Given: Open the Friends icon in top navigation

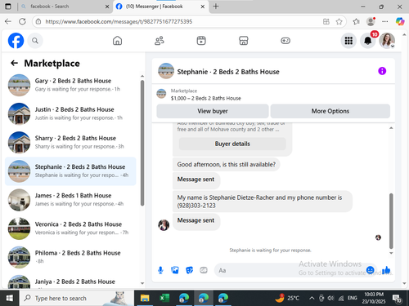Looking at the screenshot, I should pyautogui.click(x=160, y=41).
